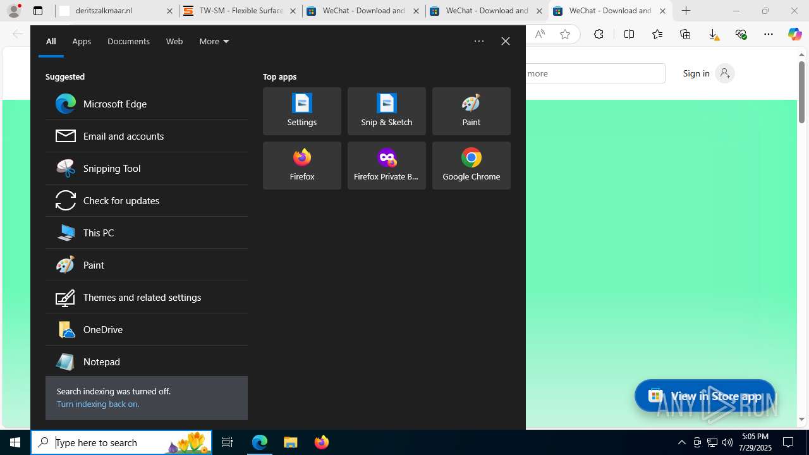Switch to Apps search filter
Image resolution: width=809 pixels, height=455 pixels.
pyautogui.click(x=82, y=41)
